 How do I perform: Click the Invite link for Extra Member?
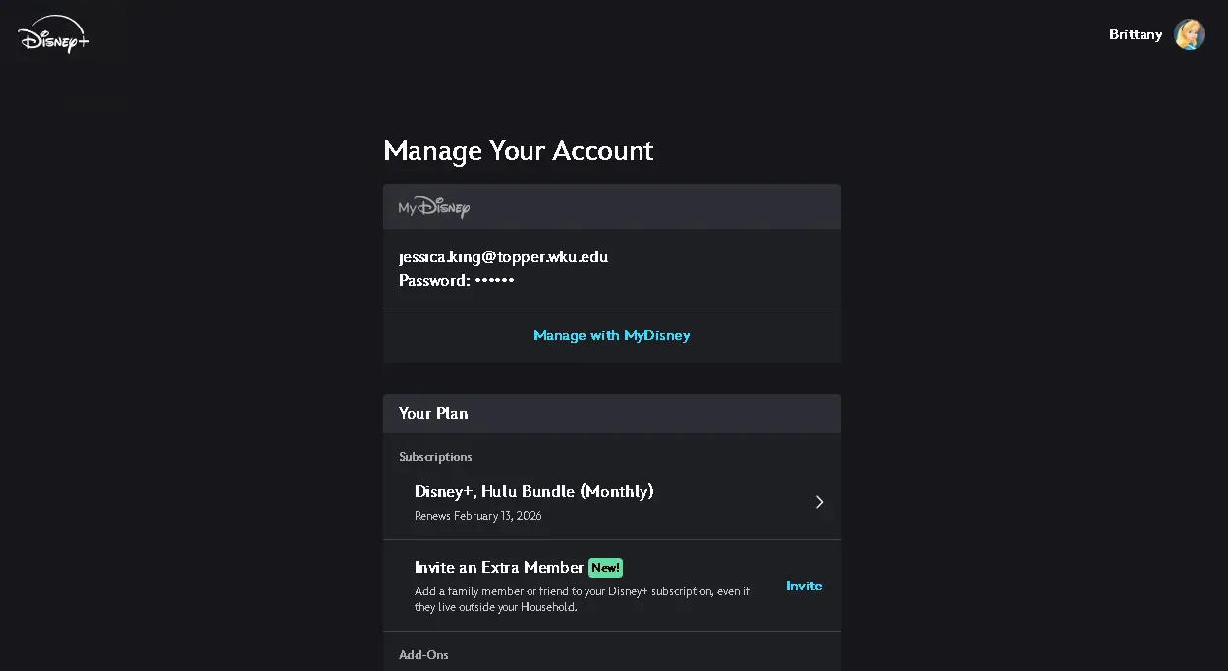pos(805,586)
